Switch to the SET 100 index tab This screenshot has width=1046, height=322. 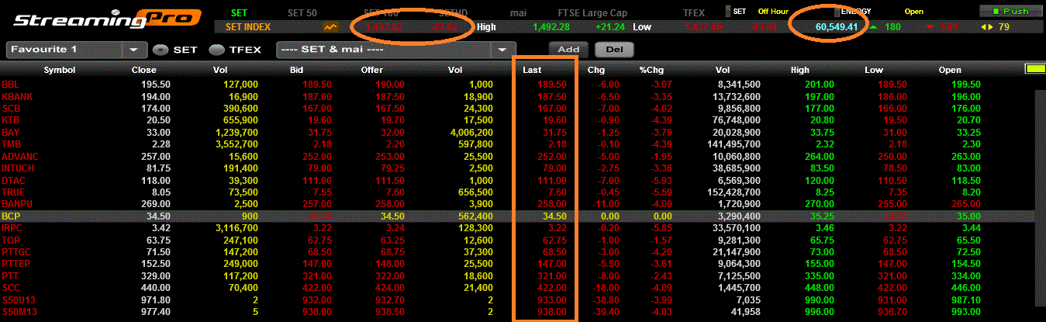pyautogui.click(x=380, y=12)
